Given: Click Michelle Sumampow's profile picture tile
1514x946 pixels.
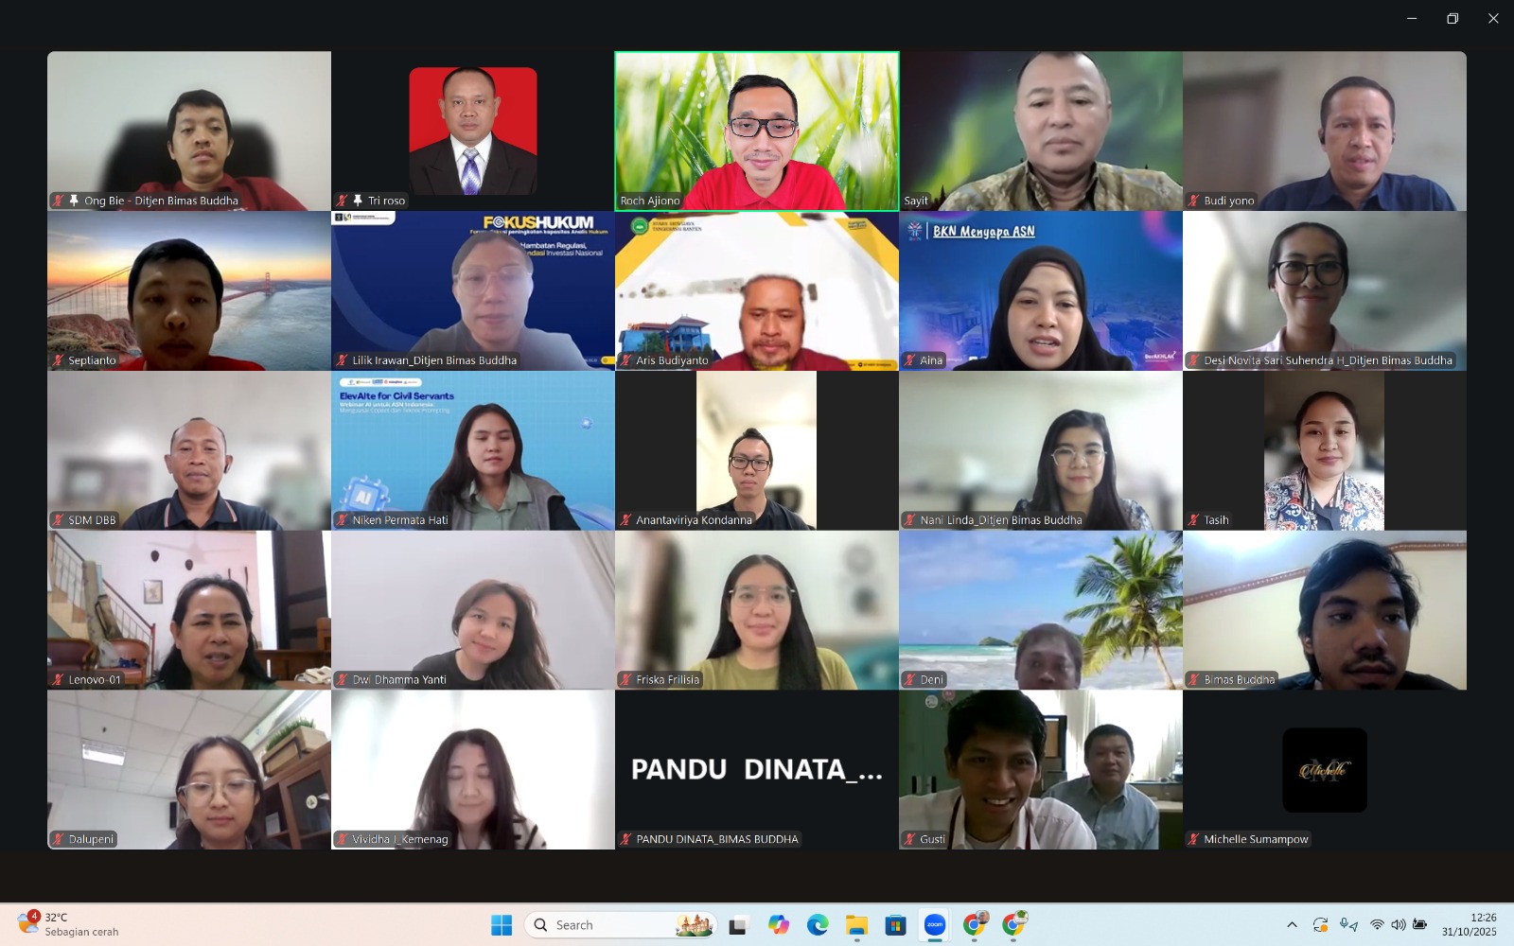Looking at the screenshot, I should (1324, 770).
